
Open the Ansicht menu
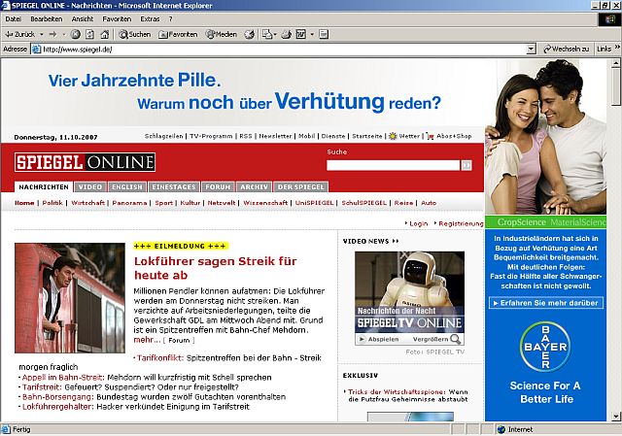[x=83, y=19]
